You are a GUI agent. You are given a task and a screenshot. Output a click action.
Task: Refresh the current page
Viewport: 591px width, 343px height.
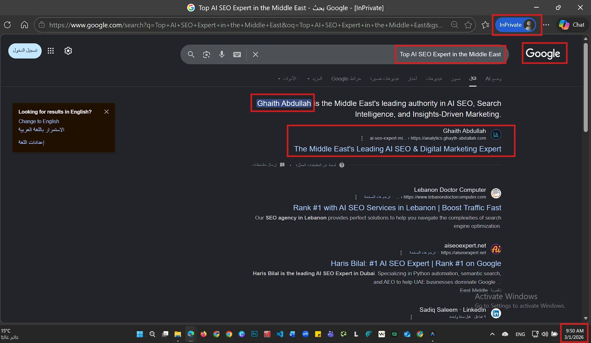[x=7, y=25]
